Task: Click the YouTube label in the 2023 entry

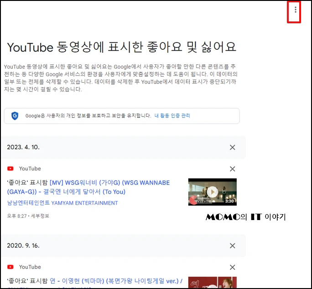Action: point(30,169)
